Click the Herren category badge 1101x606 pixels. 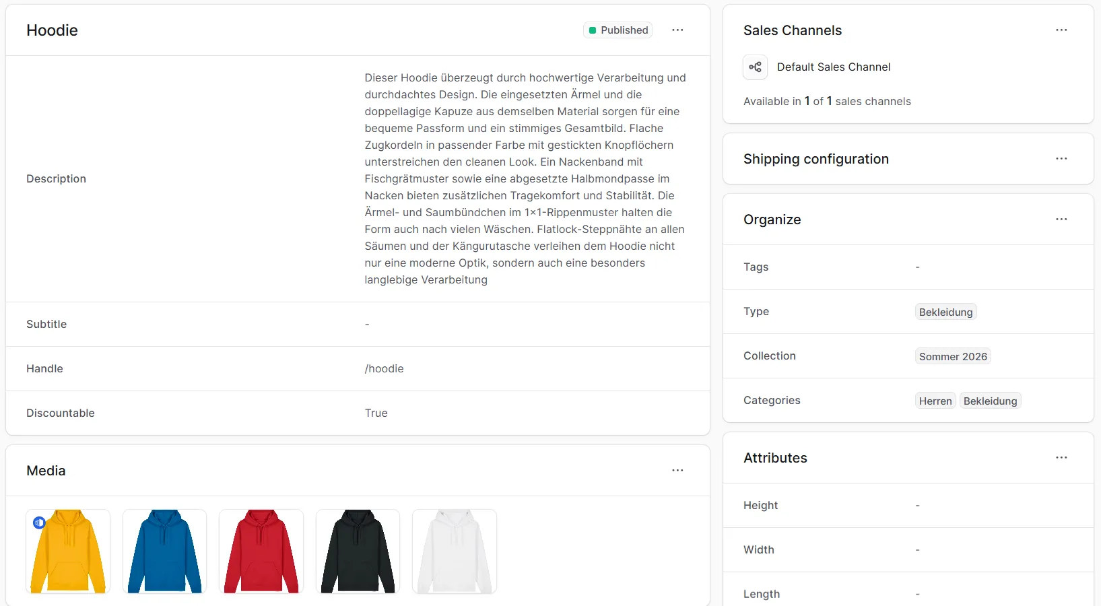click(935, 401)
